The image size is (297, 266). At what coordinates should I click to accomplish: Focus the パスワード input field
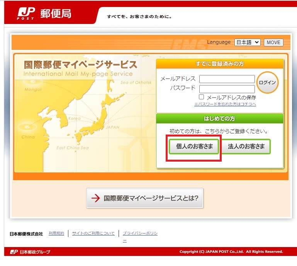click(x=227, y=89)
